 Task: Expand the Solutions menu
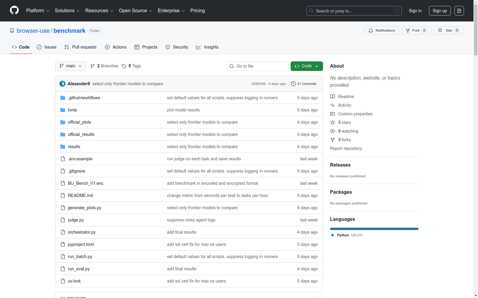[x=67, y=11]
